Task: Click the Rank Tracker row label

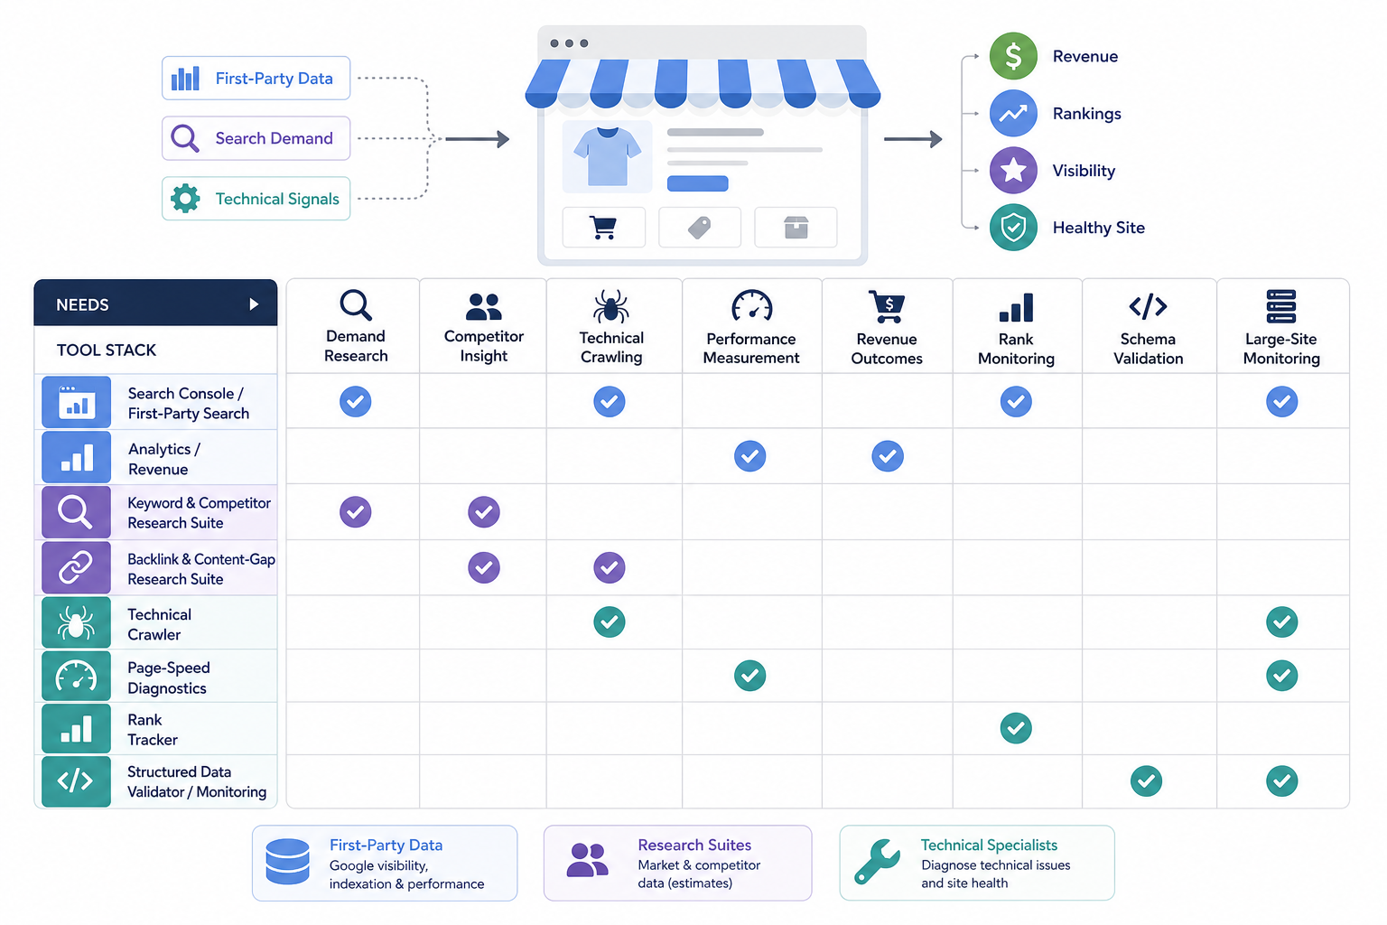Action: point(153,730)
